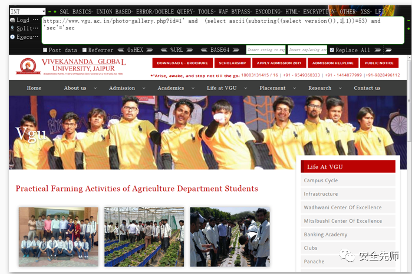
Task: Expand the chevron next to About us
Action: click(x=95, y=88)
